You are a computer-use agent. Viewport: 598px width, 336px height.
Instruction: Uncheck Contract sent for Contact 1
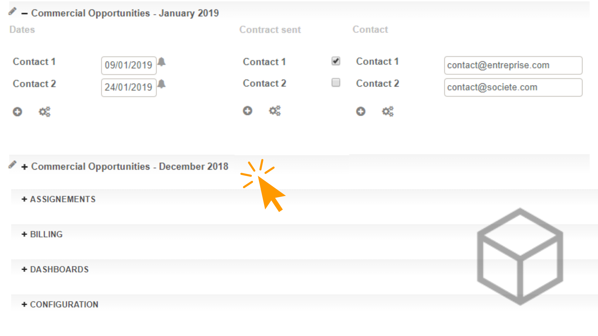[336, 61]
